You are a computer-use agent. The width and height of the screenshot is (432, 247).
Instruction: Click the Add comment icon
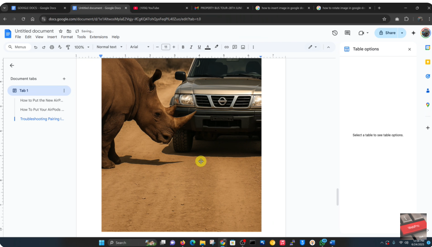pos(235,47)
